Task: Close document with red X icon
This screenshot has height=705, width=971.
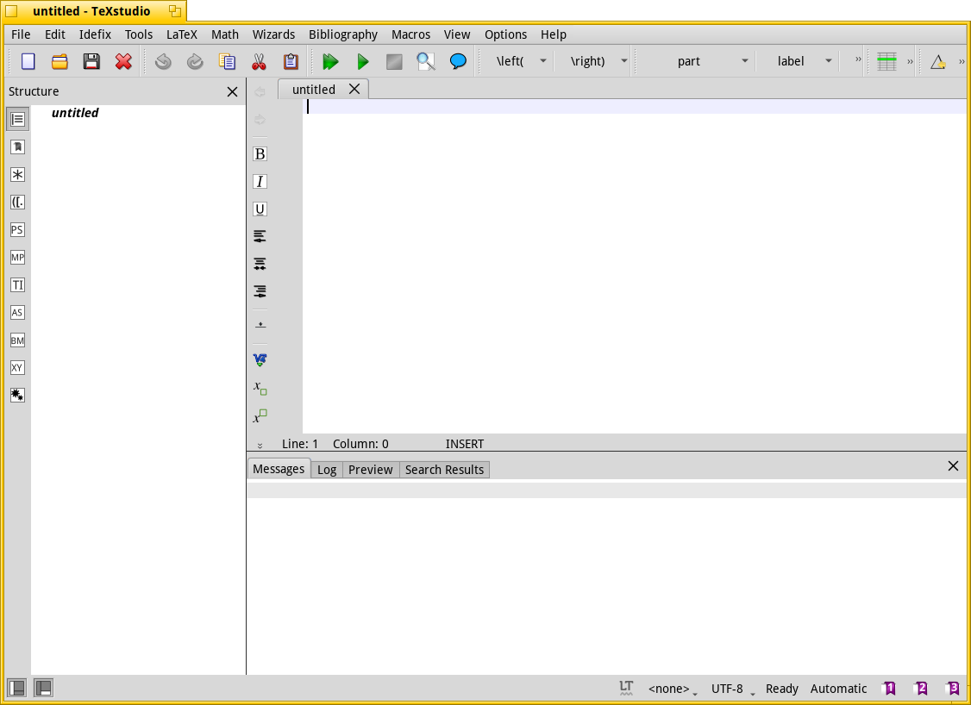Action: (x=123, y=61)
